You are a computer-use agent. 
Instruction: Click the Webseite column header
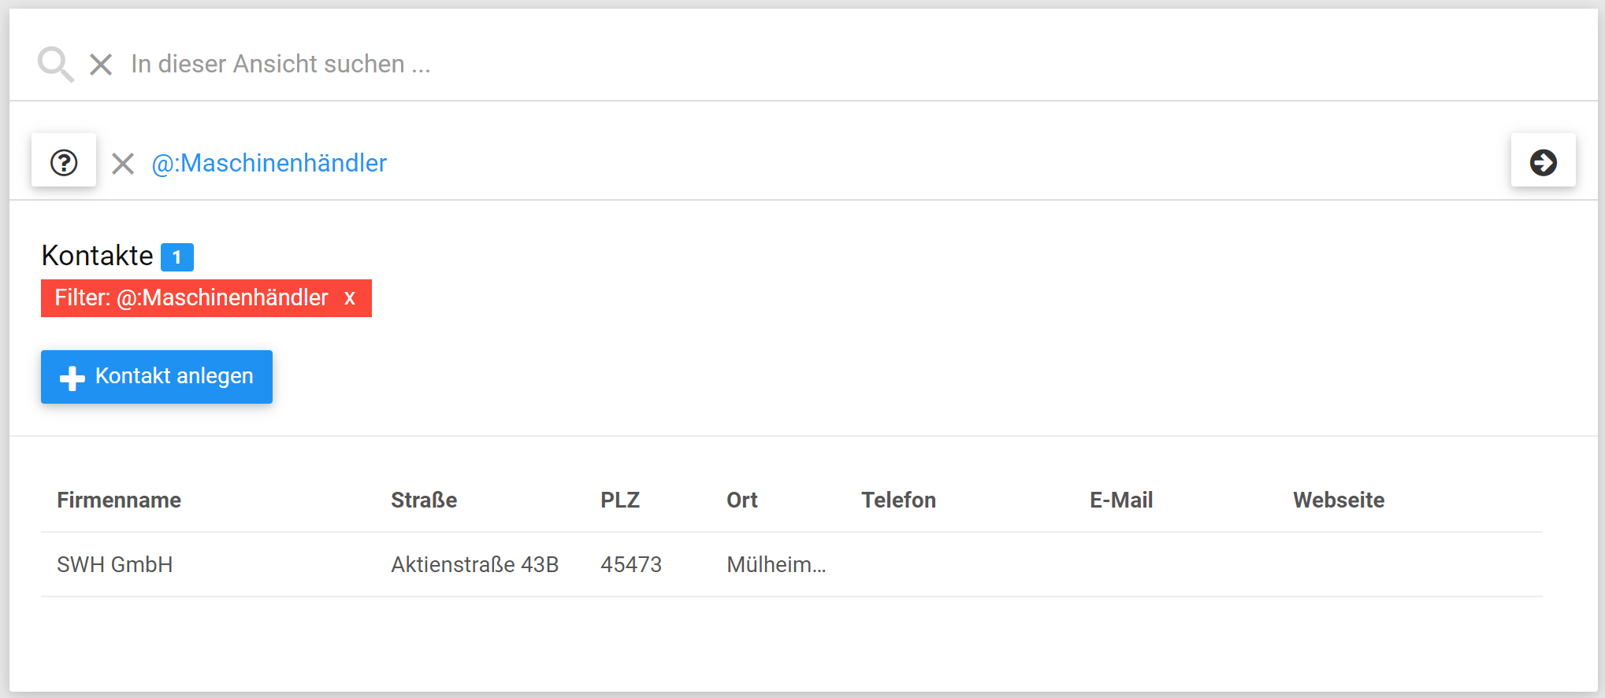point(1338,500)
